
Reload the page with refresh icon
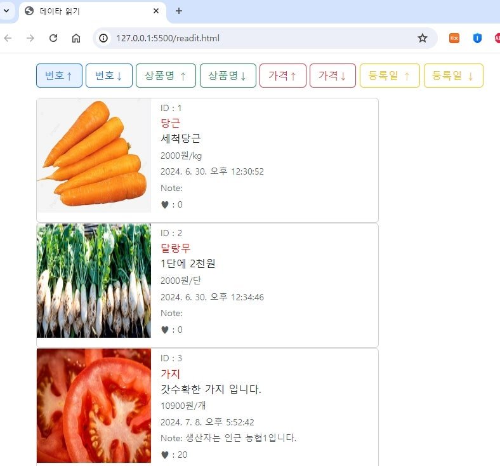53,38
